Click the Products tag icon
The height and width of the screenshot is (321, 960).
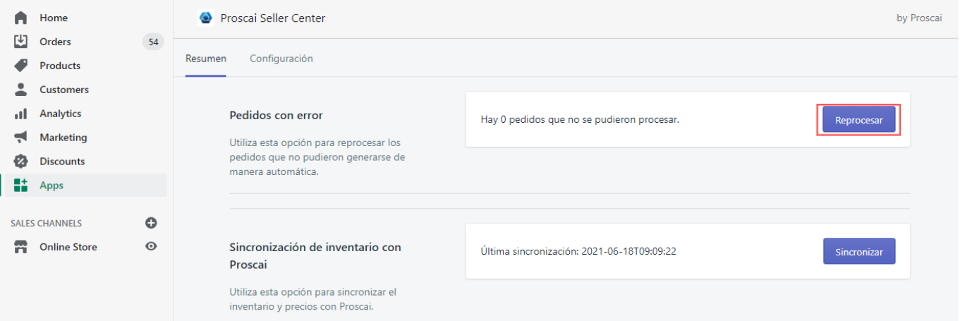[20, 66]
